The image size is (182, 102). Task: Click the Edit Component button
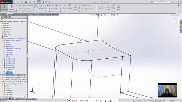pos(4,8)
